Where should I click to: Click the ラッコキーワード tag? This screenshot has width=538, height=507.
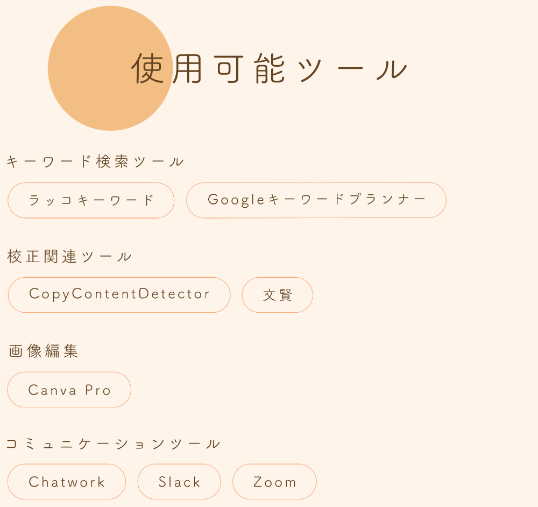(91, 200)
